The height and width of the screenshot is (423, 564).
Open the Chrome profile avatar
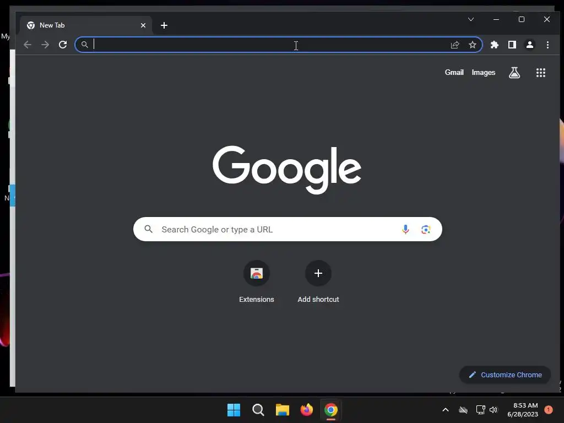[530, 45]
